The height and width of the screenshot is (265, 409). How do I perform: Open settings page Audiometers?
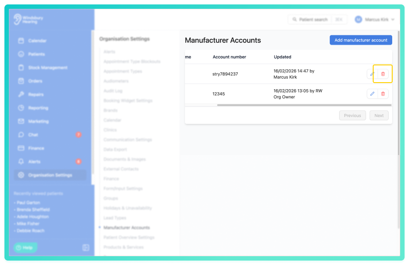(x=116, y=81)
